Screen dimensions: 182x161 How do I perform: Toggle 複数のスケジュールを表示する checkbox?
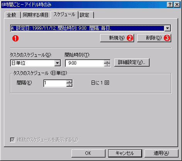(12, 140)
